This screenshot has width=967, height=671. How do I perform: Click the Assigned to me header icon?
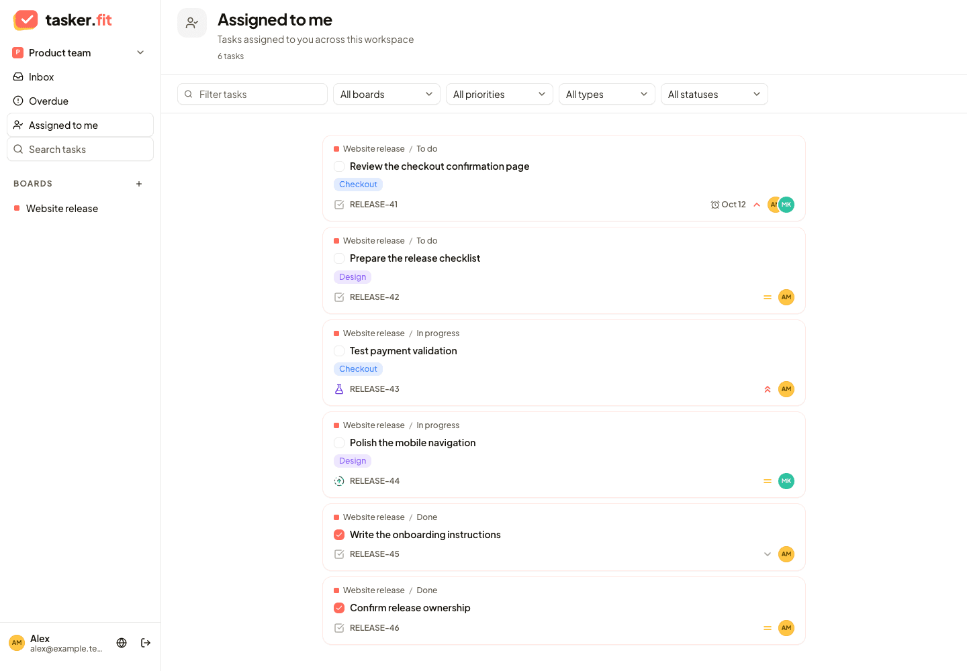coord(192,23)
